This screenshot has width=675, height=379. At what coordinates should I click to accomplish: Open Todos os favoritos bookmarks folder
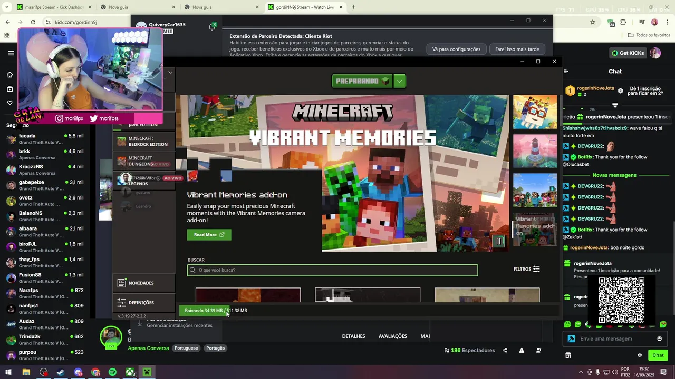pos(649,35)
